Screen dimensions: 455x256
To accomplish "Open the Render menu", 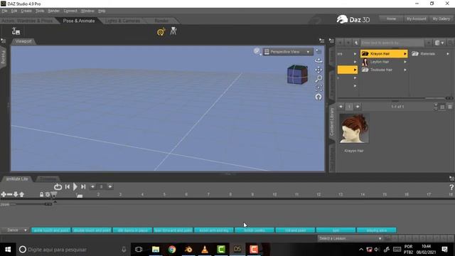I will (x=53, y=11).
